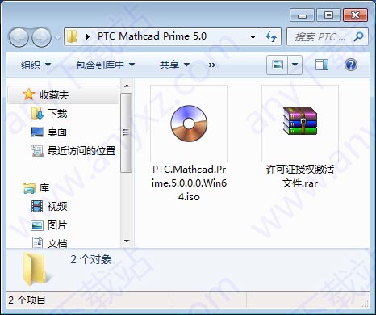The height and width of the screenshot is (315, 376).
Task: Click the forward navigation arrow
Action: tap(41, 37)
